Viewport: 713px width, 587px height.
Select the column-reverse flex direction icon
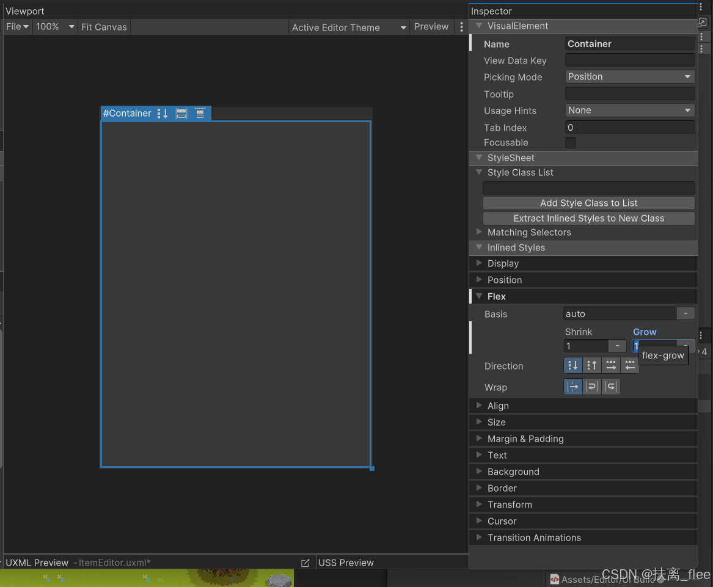[x=592, y=365]
